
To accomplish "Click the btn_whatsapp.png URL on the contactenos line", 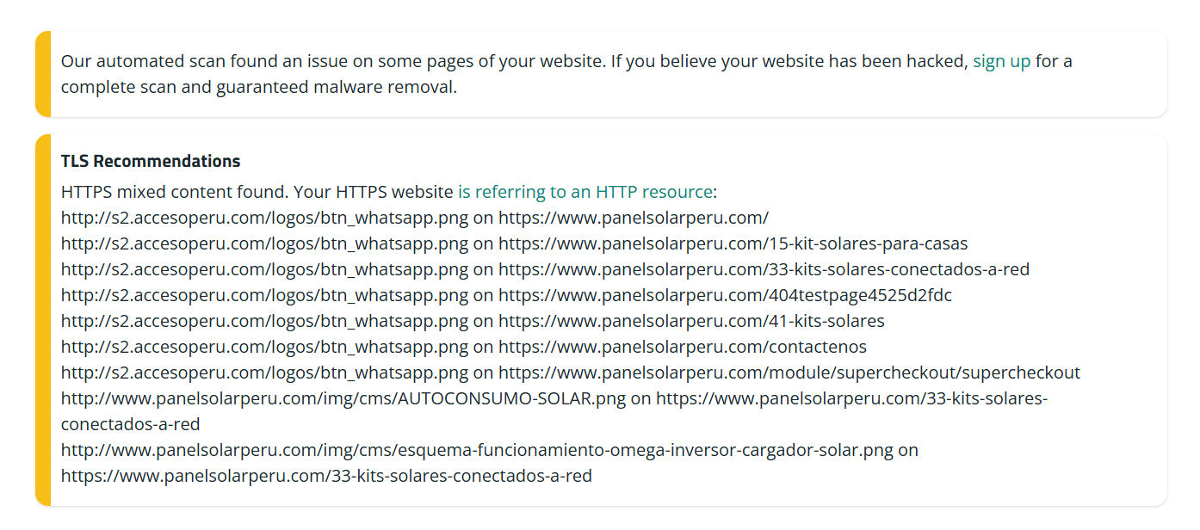I will coord(265,347).
